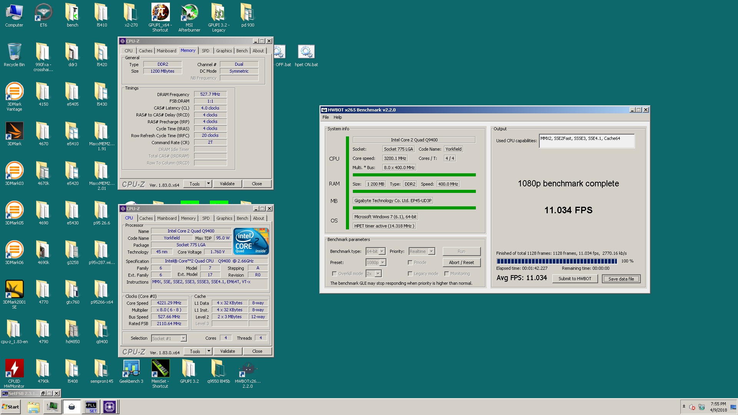738x415 pixels.
Task: Click the Intel Core 2 logo image
Action: click(251, 241)
